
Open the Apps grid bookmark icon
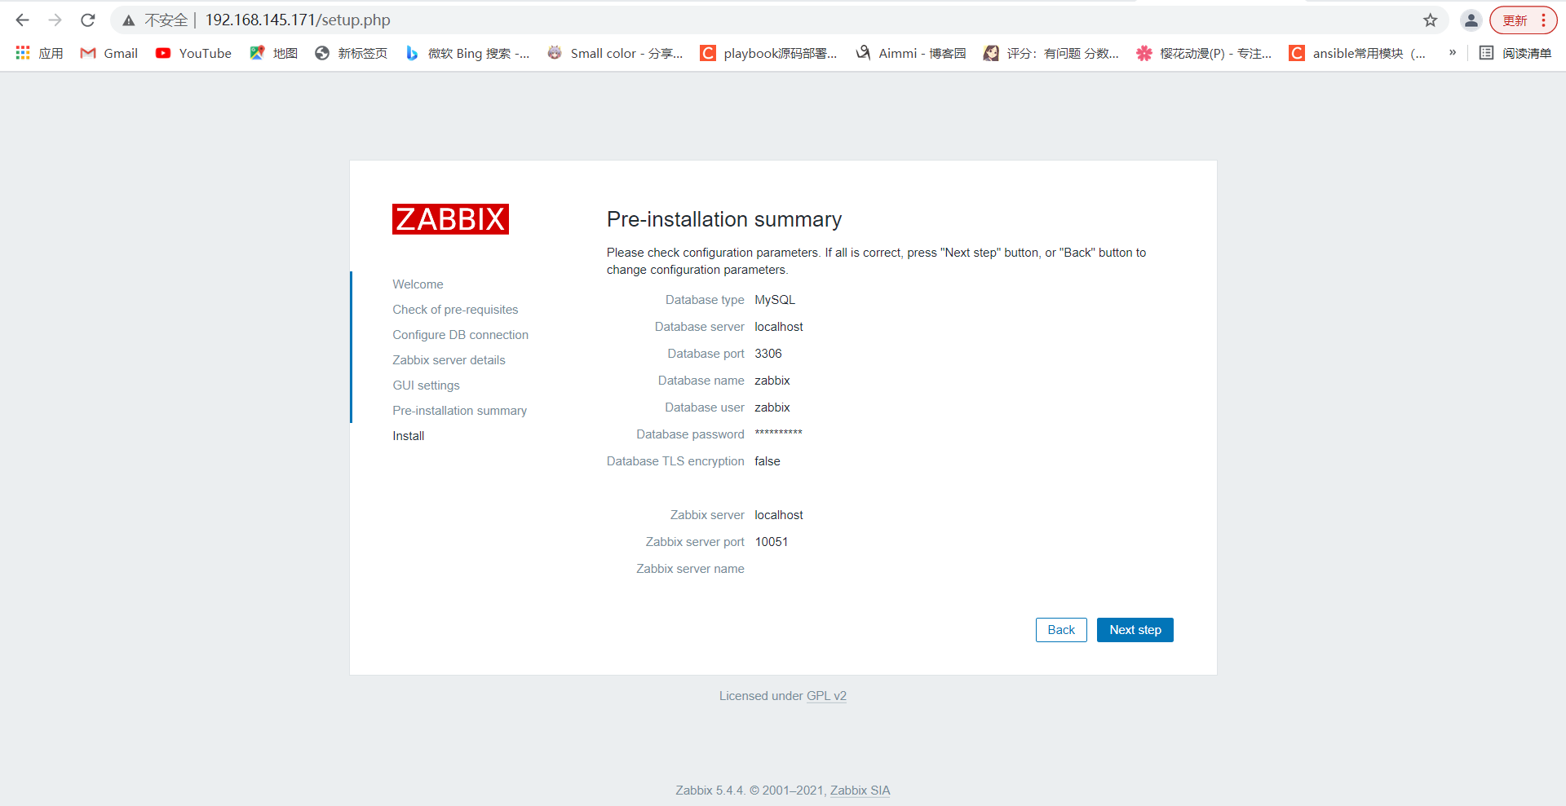tap(23, 53)
